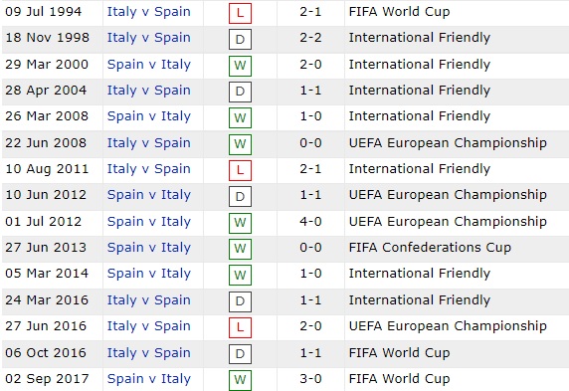Screen dimensions: 569x391
Task: Select the L badge for 27 Jun 2016
Action: pos(240,327)
